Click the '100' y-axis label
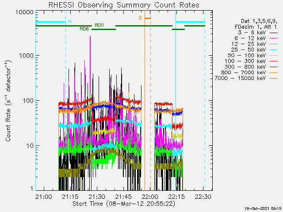The image size is (283, 212). click(28, 101)
